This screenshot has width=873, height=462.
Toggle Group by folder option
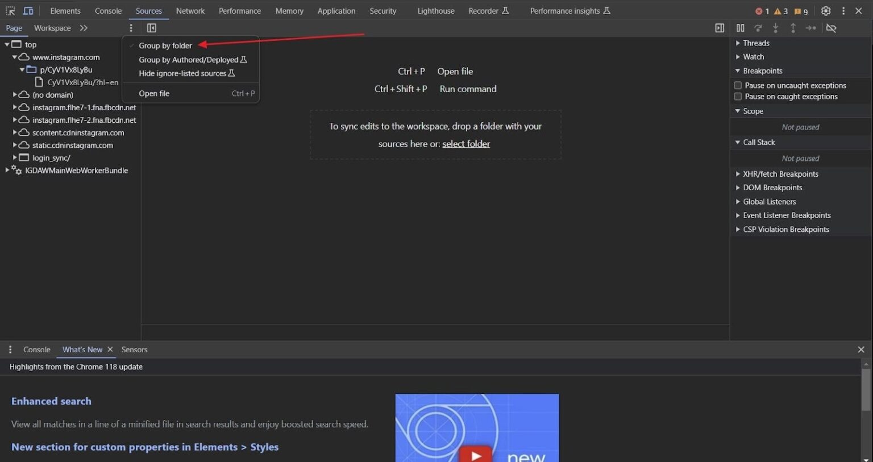coord(165,45)
